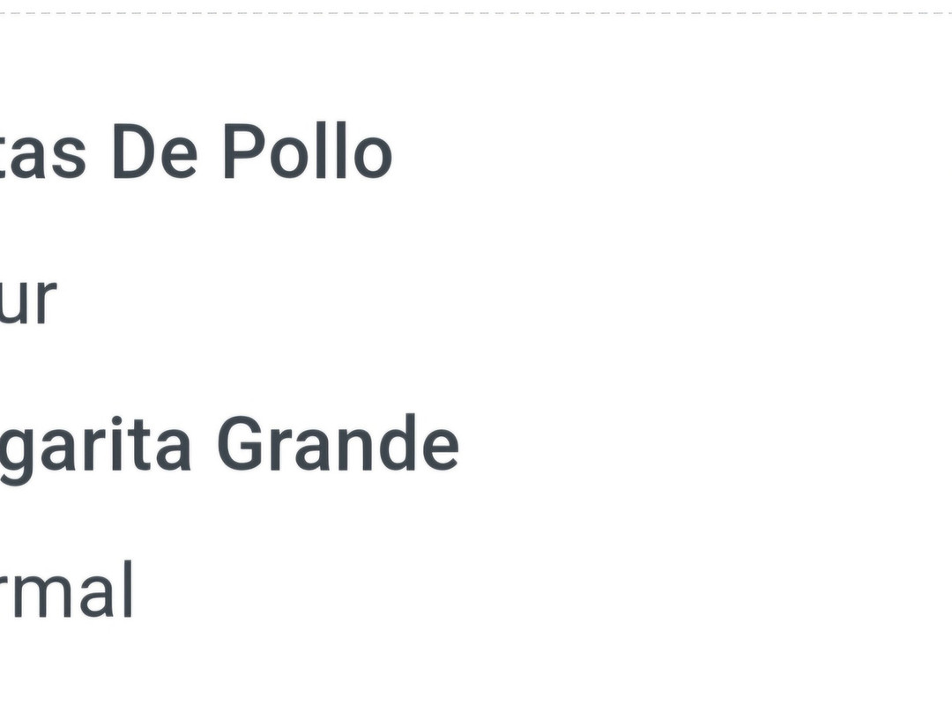This screenshot has width=952, height=712.
Task: Click the partial 'ur' option text
Action: click(x=28, y=300)
